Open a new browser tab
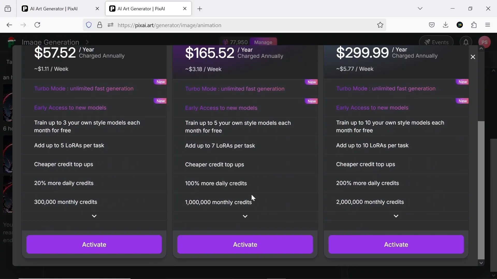This screenshot has width=497, height=279. (x=200, y=9)
